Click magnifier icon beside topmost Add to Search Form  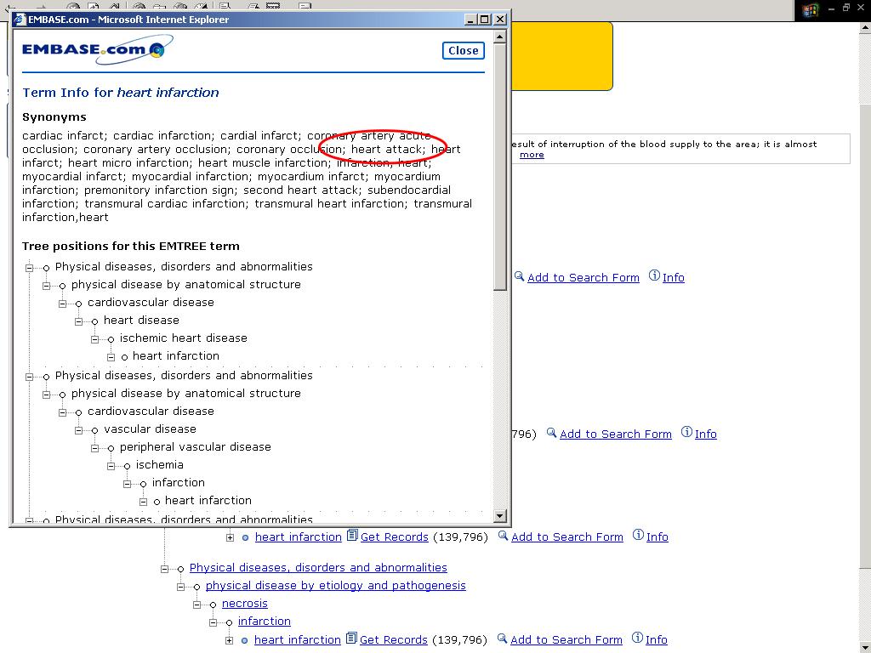520,276
